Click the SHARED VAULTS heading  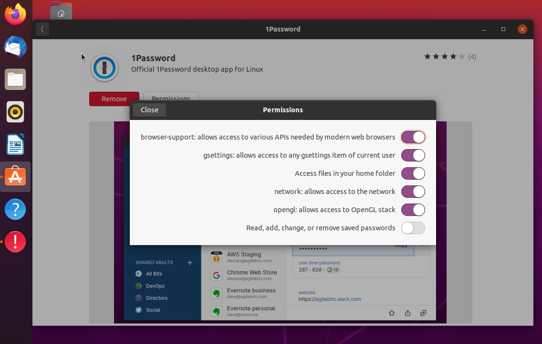[x=154, y=262]
